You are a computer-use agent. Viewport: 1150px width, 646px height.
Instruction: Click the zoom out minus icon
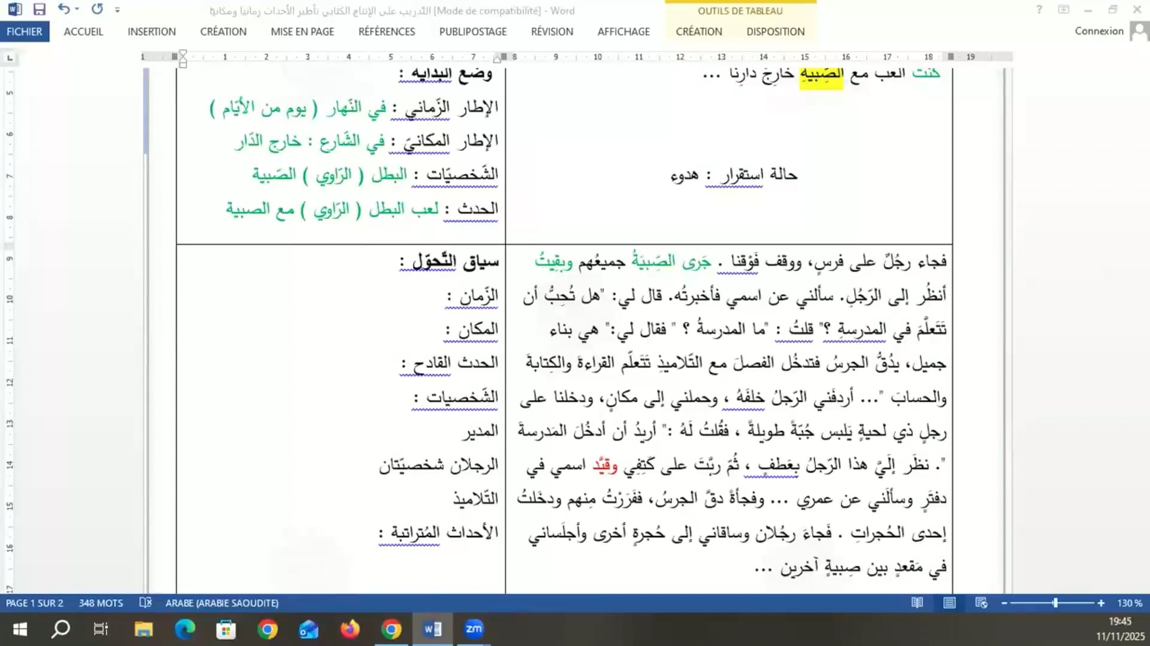pyautogui.click(x=1004, y=603)
